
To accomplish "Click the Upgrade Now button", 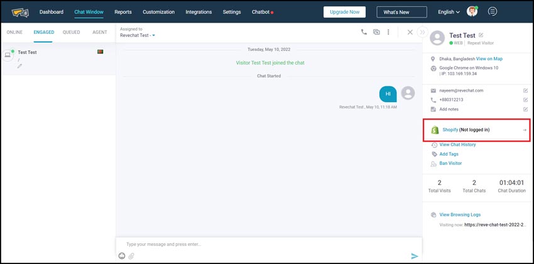I will [344, 12].
